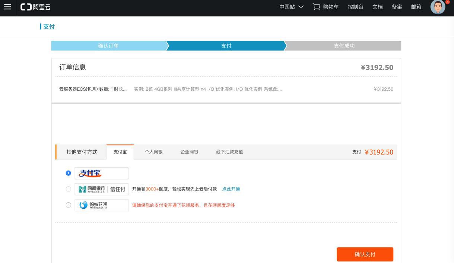Click the 支付成功 progress step
Image resolution: width=454 pixels, height=263 pixels.
(x=344, y=46)
